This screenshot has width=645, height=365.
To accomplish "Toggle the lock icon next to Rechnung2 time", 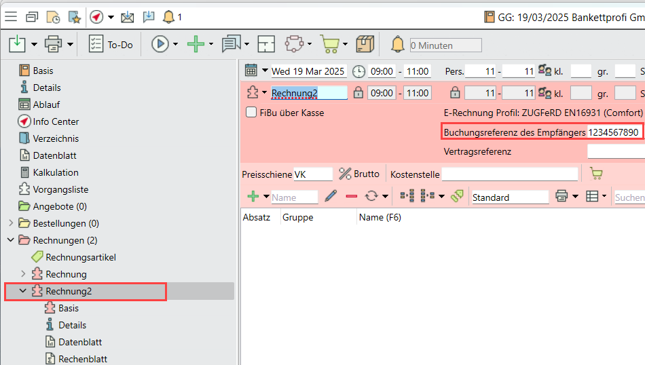I will (x=357, y=93).
